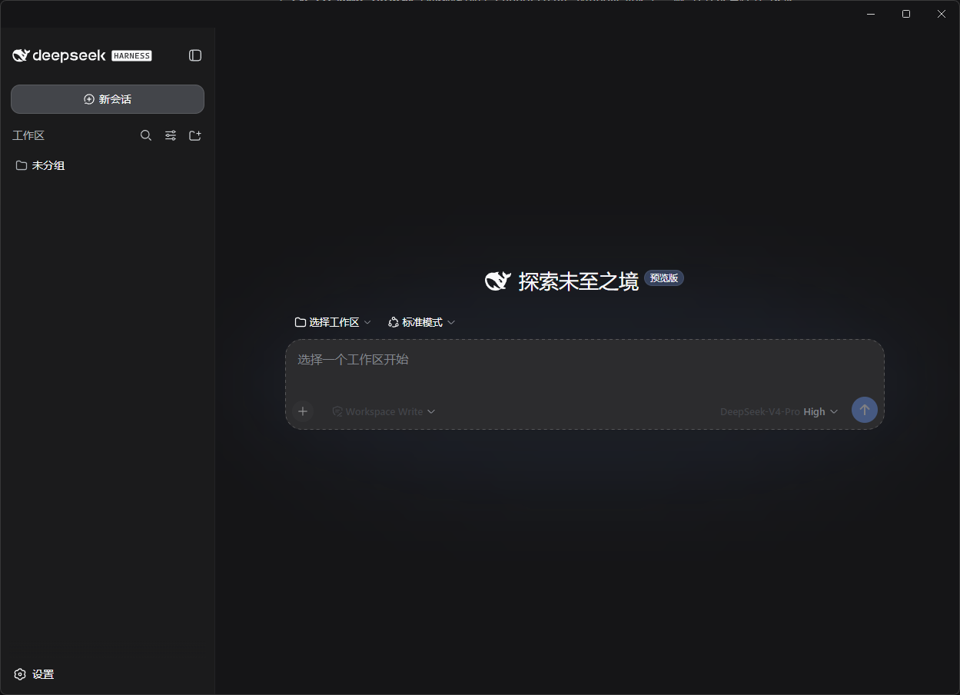Search workspaces with the magnifier icon
Screen dimensions: 960x695
pos(146,135)
